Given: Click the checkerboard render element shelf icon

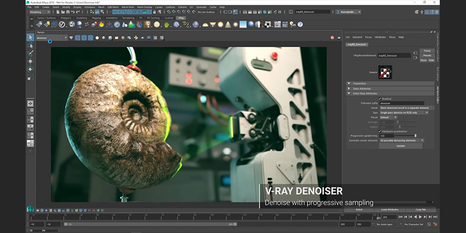Looking at the screenshot, I should [268, 24].
